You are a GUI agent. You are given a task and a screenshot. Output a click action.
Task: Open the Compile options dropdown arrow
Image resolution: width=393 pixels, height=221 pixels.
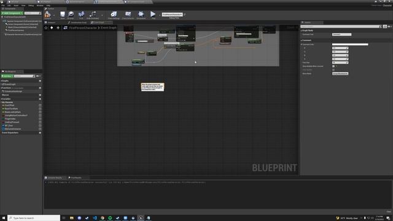[x=54, y=15]
